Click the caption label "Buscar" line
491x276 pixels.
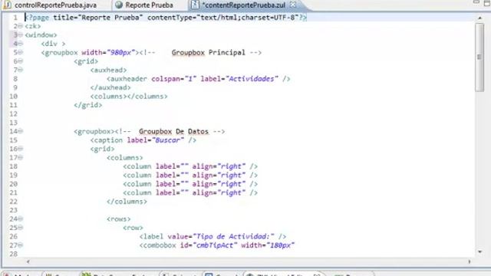pyautogui.click(x=143, y=140)
